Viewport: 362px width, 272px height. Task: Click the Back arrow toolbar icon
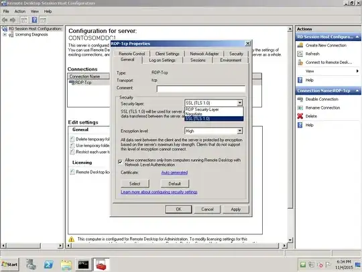point(5,20)
